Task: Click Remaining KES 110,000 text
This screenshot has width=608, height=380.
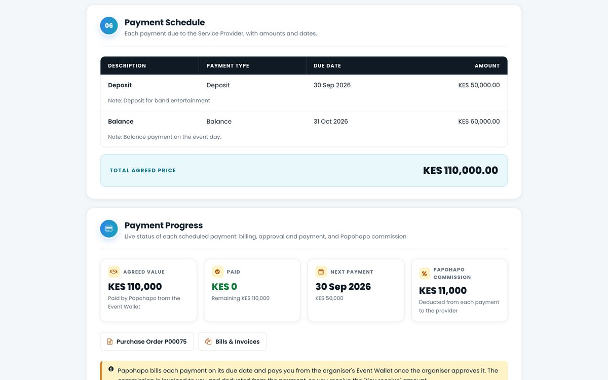Action: [x=241, y=298]
